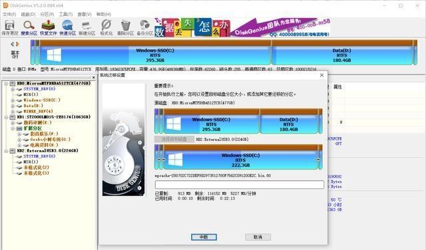Viewport: 426px width, 250px height.
Task: Expand the 电商资料(H:) tree node
Action: 19,145
